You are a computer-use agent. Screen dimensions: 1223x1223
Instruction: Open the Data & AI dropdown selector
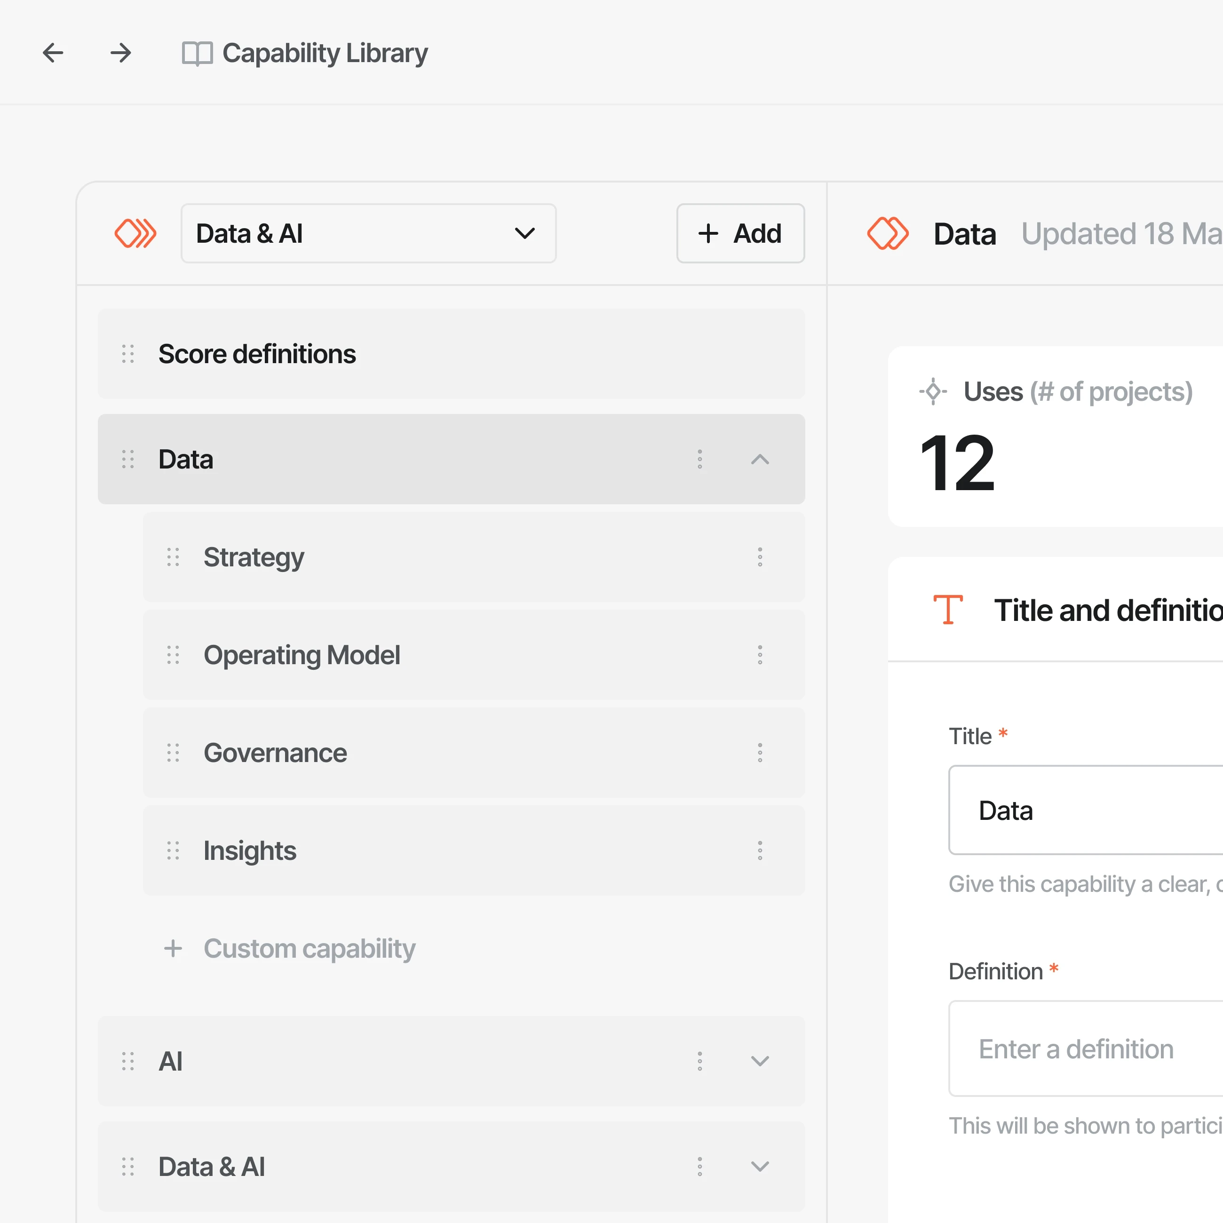368,234
